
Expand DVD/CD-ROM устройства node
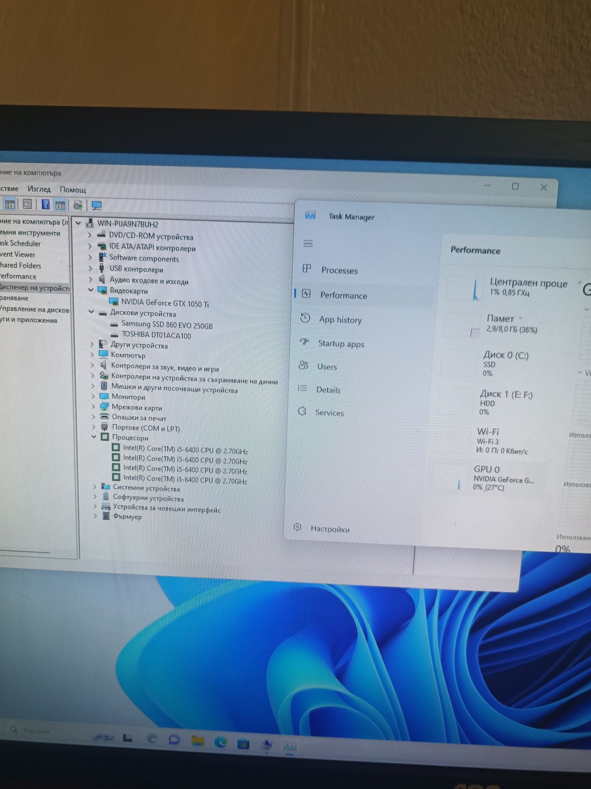(89, 235)
